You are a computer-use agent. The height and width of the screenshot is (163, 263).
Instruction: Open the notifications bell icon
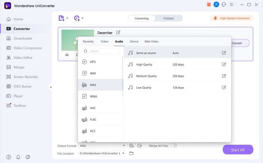point(18,157)
